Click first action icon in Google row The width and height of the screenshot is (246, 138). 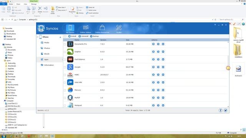153,67
